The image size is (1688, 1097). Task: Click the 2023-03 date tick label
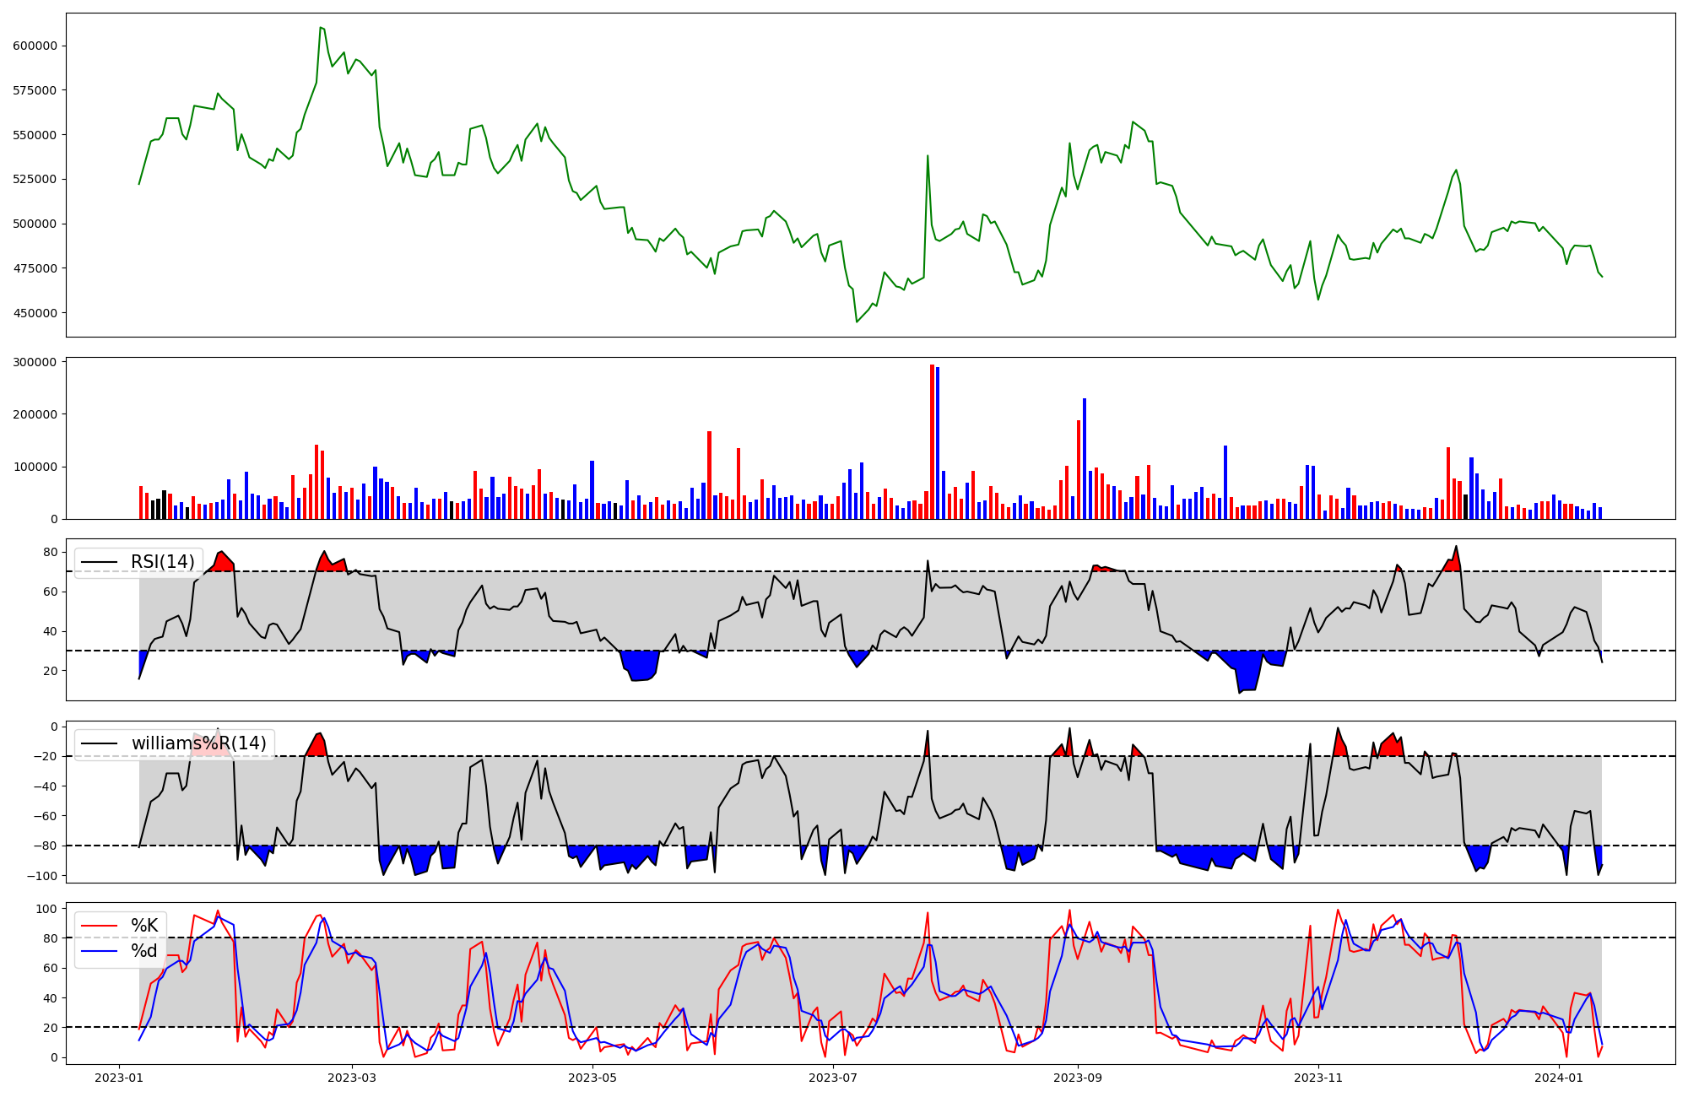click(352, 1078)
